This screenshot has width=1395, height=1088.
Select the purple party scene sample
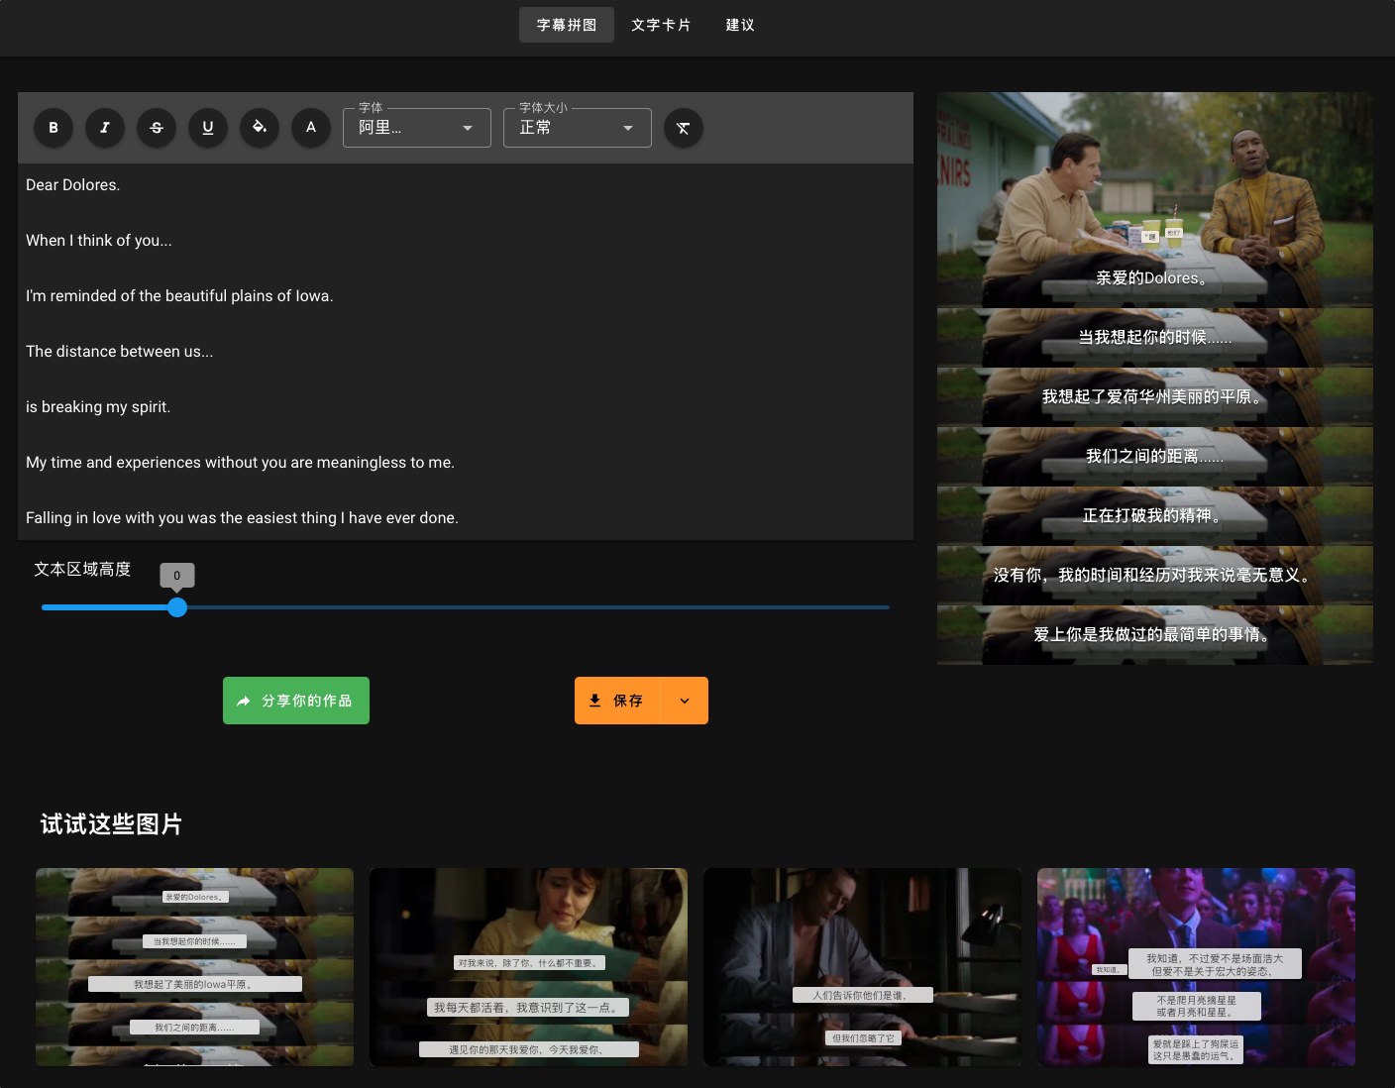coord(1196,967)
